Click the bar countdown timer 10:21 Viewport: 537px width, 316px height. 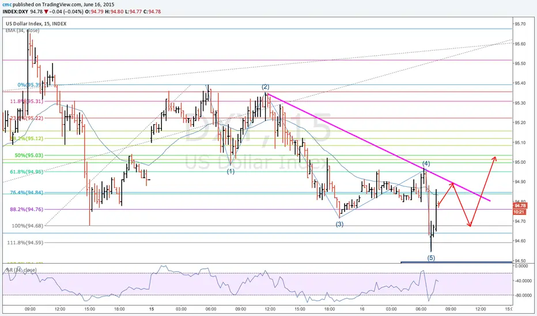tap(519, 212)
